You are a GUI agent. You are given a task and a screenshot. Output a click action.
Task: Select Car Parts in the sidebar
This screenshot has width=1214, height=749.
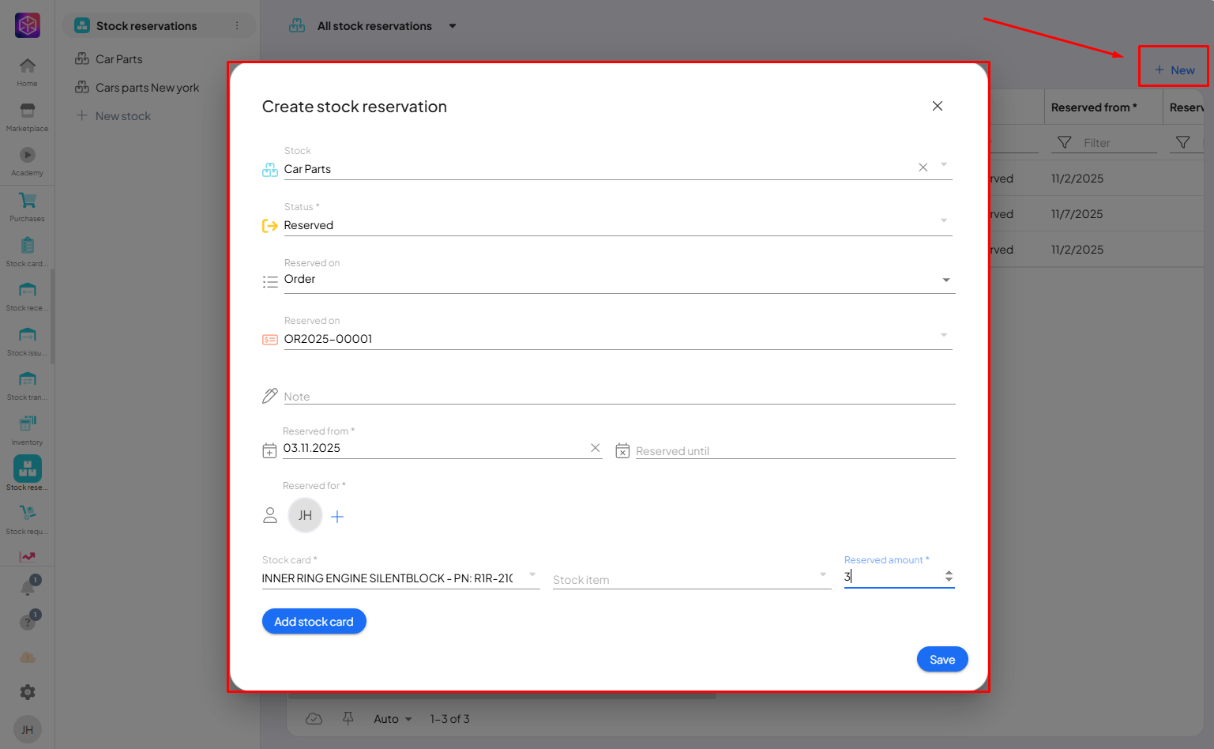pos(118,59)
